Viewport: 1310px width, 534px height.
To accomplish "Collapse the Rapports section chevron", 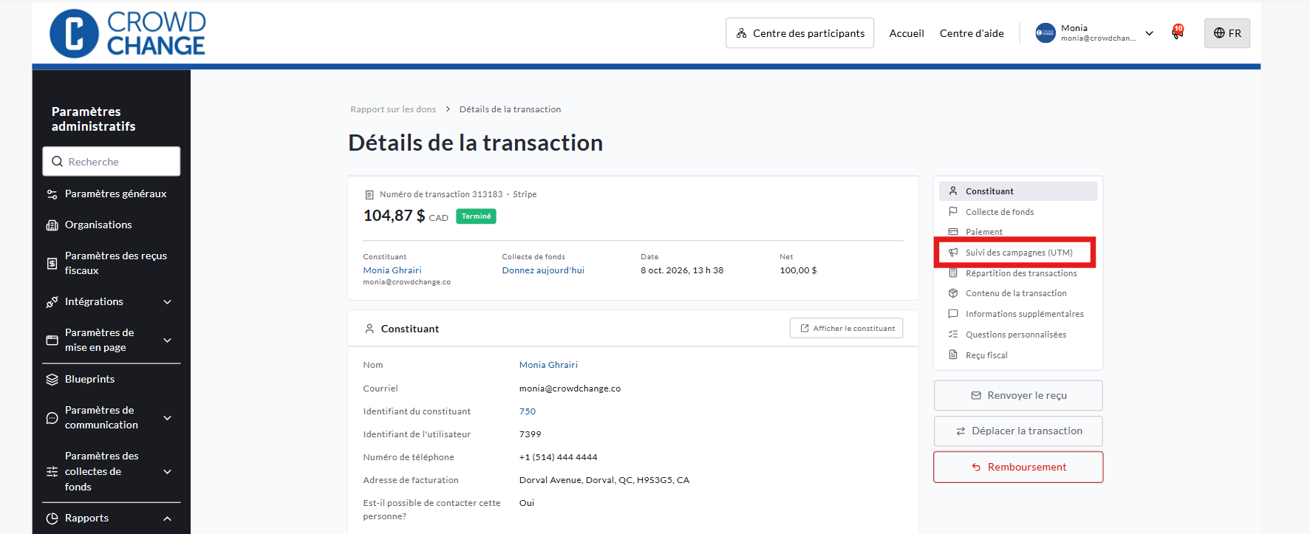I will [168, 518].
